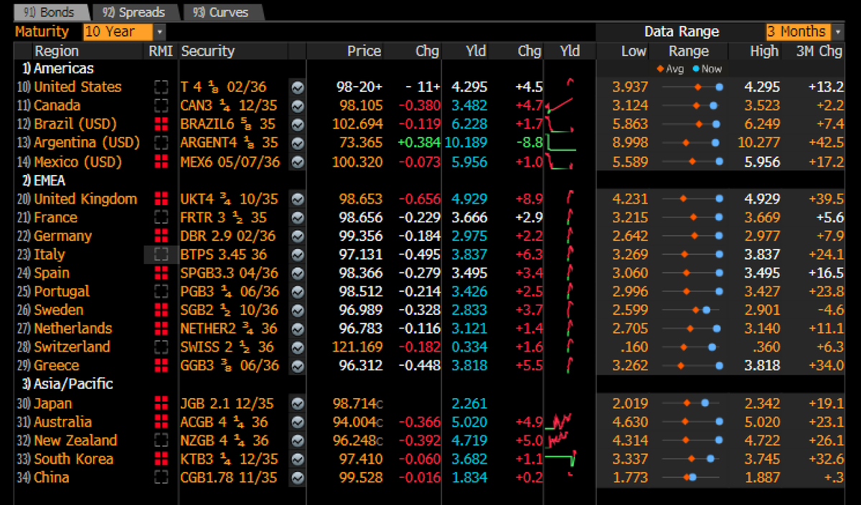Image resolution: width=861 pixels, height=505 pixels.
Task: Open chart icon for South Korea KTB3
Action: tap(297, 460)
